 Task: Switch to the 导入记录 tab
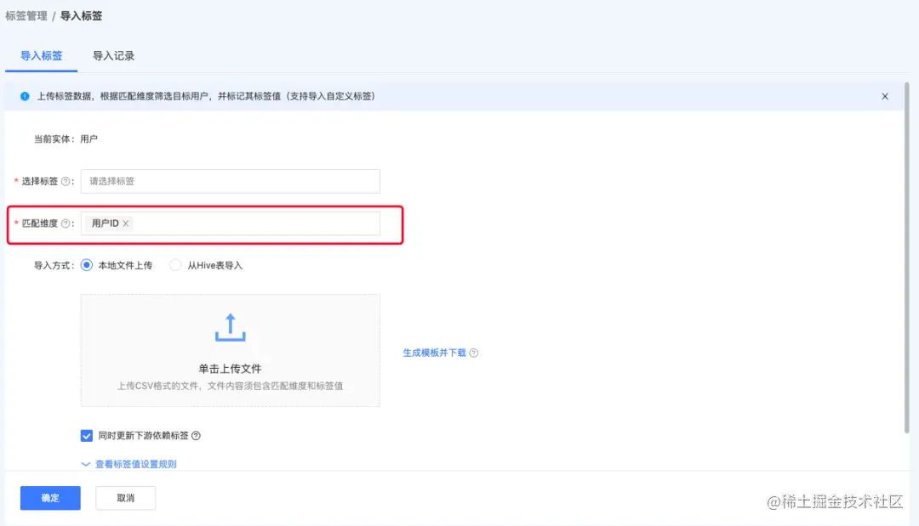pyautogui.click(x=113, y=55)
